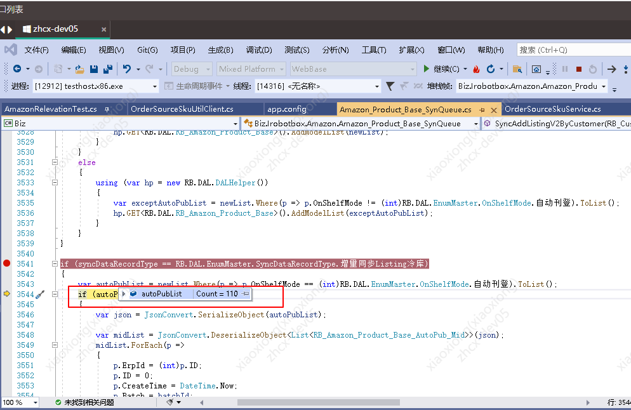Click the 搜索 (Ctrl+Q) search box

pyautogui.click(x=573, y=50)
